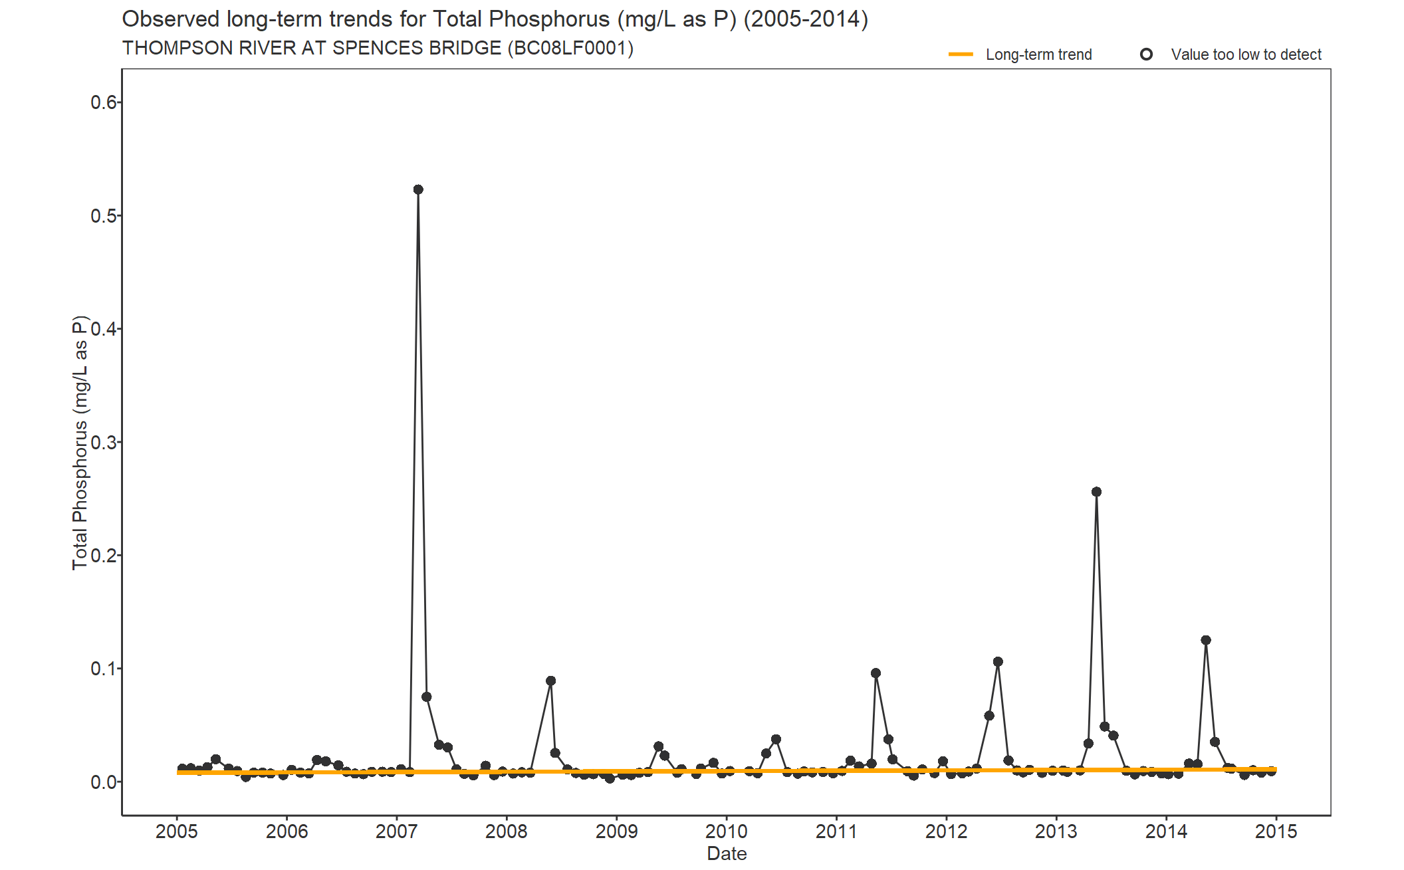
Task: Click the 0.2 y-axis tick label
Action: pyautogui.click(x=104, y=556)
